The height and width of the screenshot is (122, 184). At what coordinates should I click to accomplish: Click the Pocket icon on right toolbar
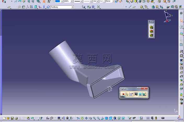(181, 56)
